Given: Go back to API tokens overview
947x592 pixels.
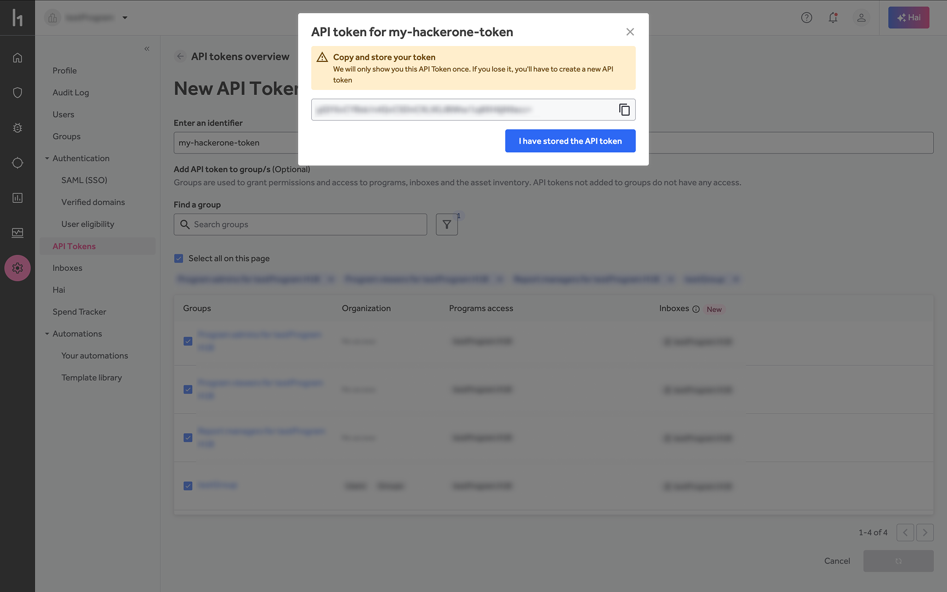Looking at the screenshot, I should [x=180, y=56].
